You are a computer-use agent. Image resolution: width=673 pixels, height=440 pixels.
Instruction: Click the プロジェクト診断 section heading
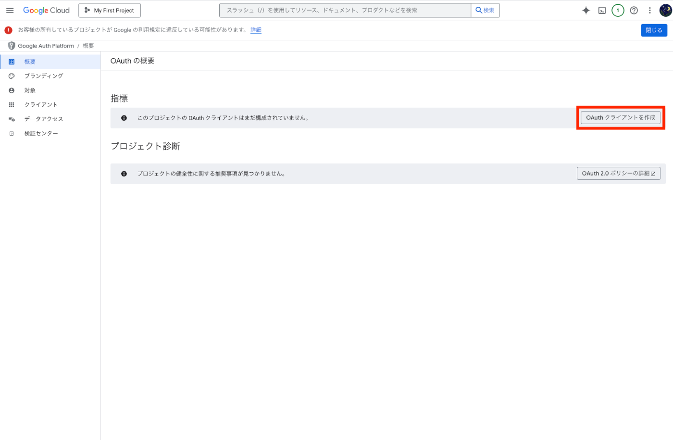(x=145, y=146)
